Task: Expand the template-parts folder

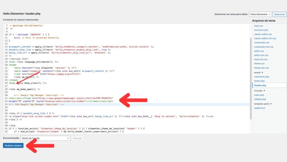Action: coord(263,104)
